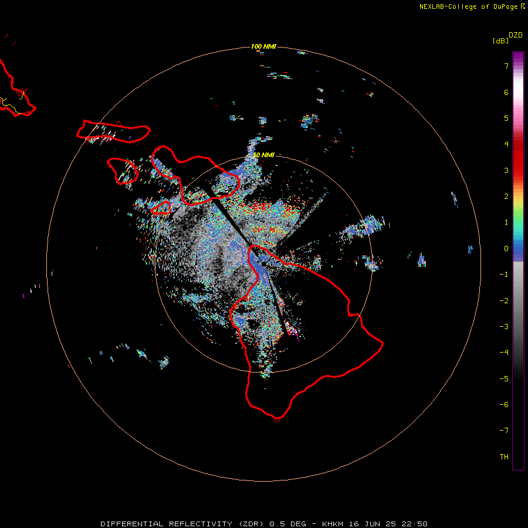Click the 'KHKM' station identifier
This screenshot has height=528, width=528.
point(333,524)
